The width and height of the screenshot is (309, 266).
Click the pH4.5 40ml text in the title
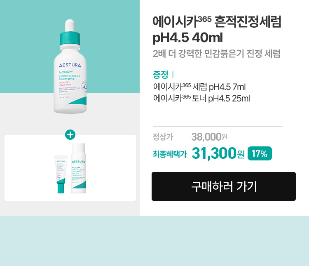click(x=187, y=38)
